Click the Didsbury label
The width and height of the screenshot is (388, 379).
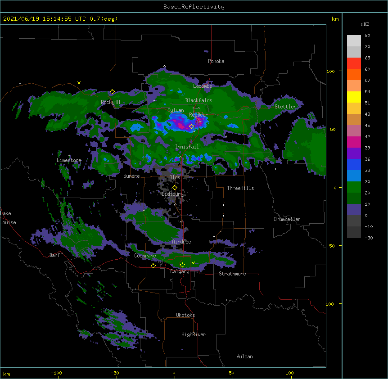173,194
